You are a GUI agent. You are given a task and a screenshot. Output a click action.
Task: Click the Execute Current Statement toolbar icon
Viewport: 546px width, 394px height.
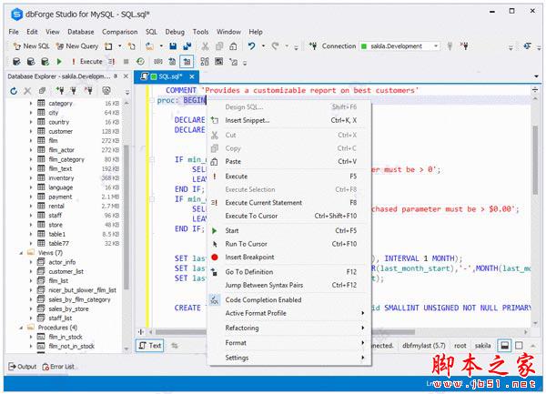(111, 62)
